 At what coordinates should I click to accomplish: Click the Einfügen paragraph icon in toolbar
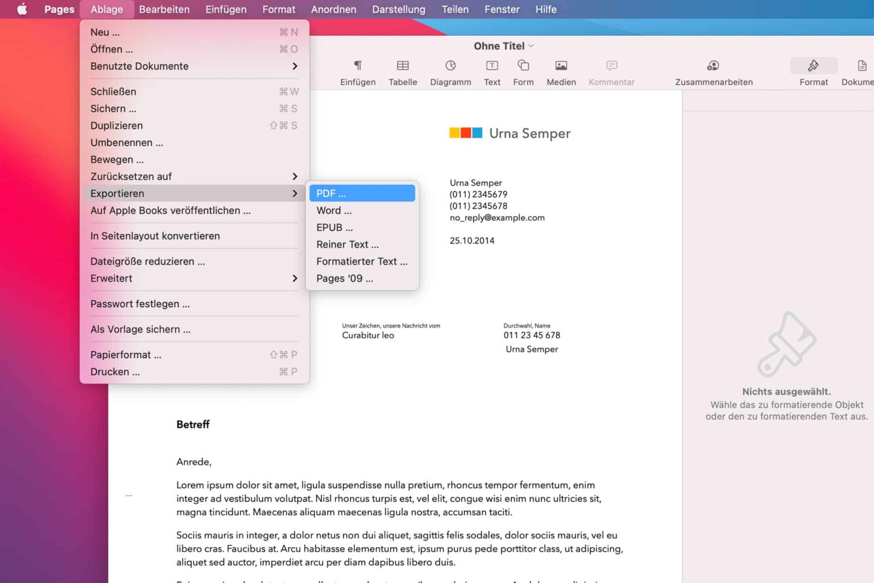pyautogui.click(x=357, y=66)
